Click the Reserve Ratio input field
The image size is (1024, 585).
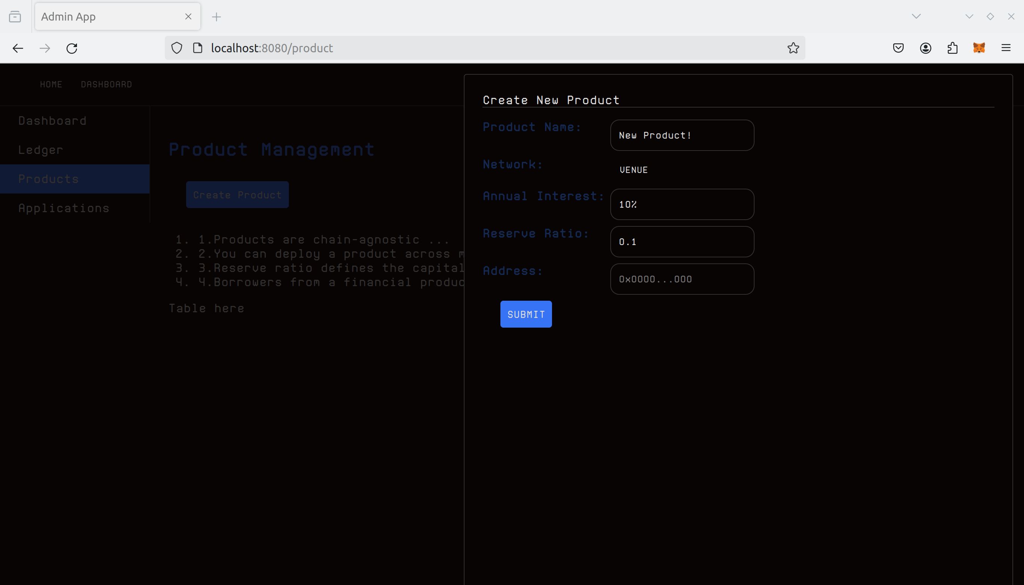tap(682, 242)
